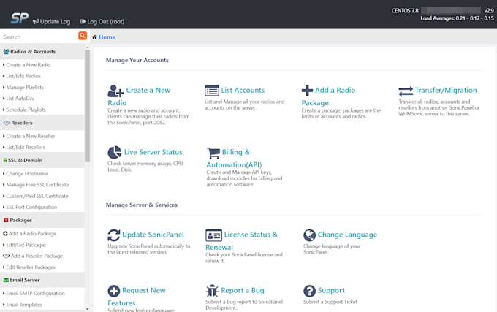Go to the Home breadcrumb link
Screen dimensions: 497x312
107,37
